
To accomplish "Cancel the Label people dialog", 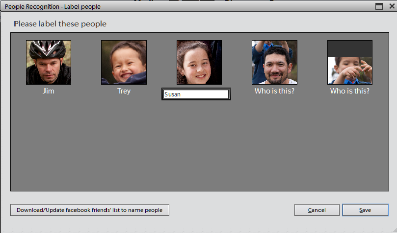I will (317, 210).
